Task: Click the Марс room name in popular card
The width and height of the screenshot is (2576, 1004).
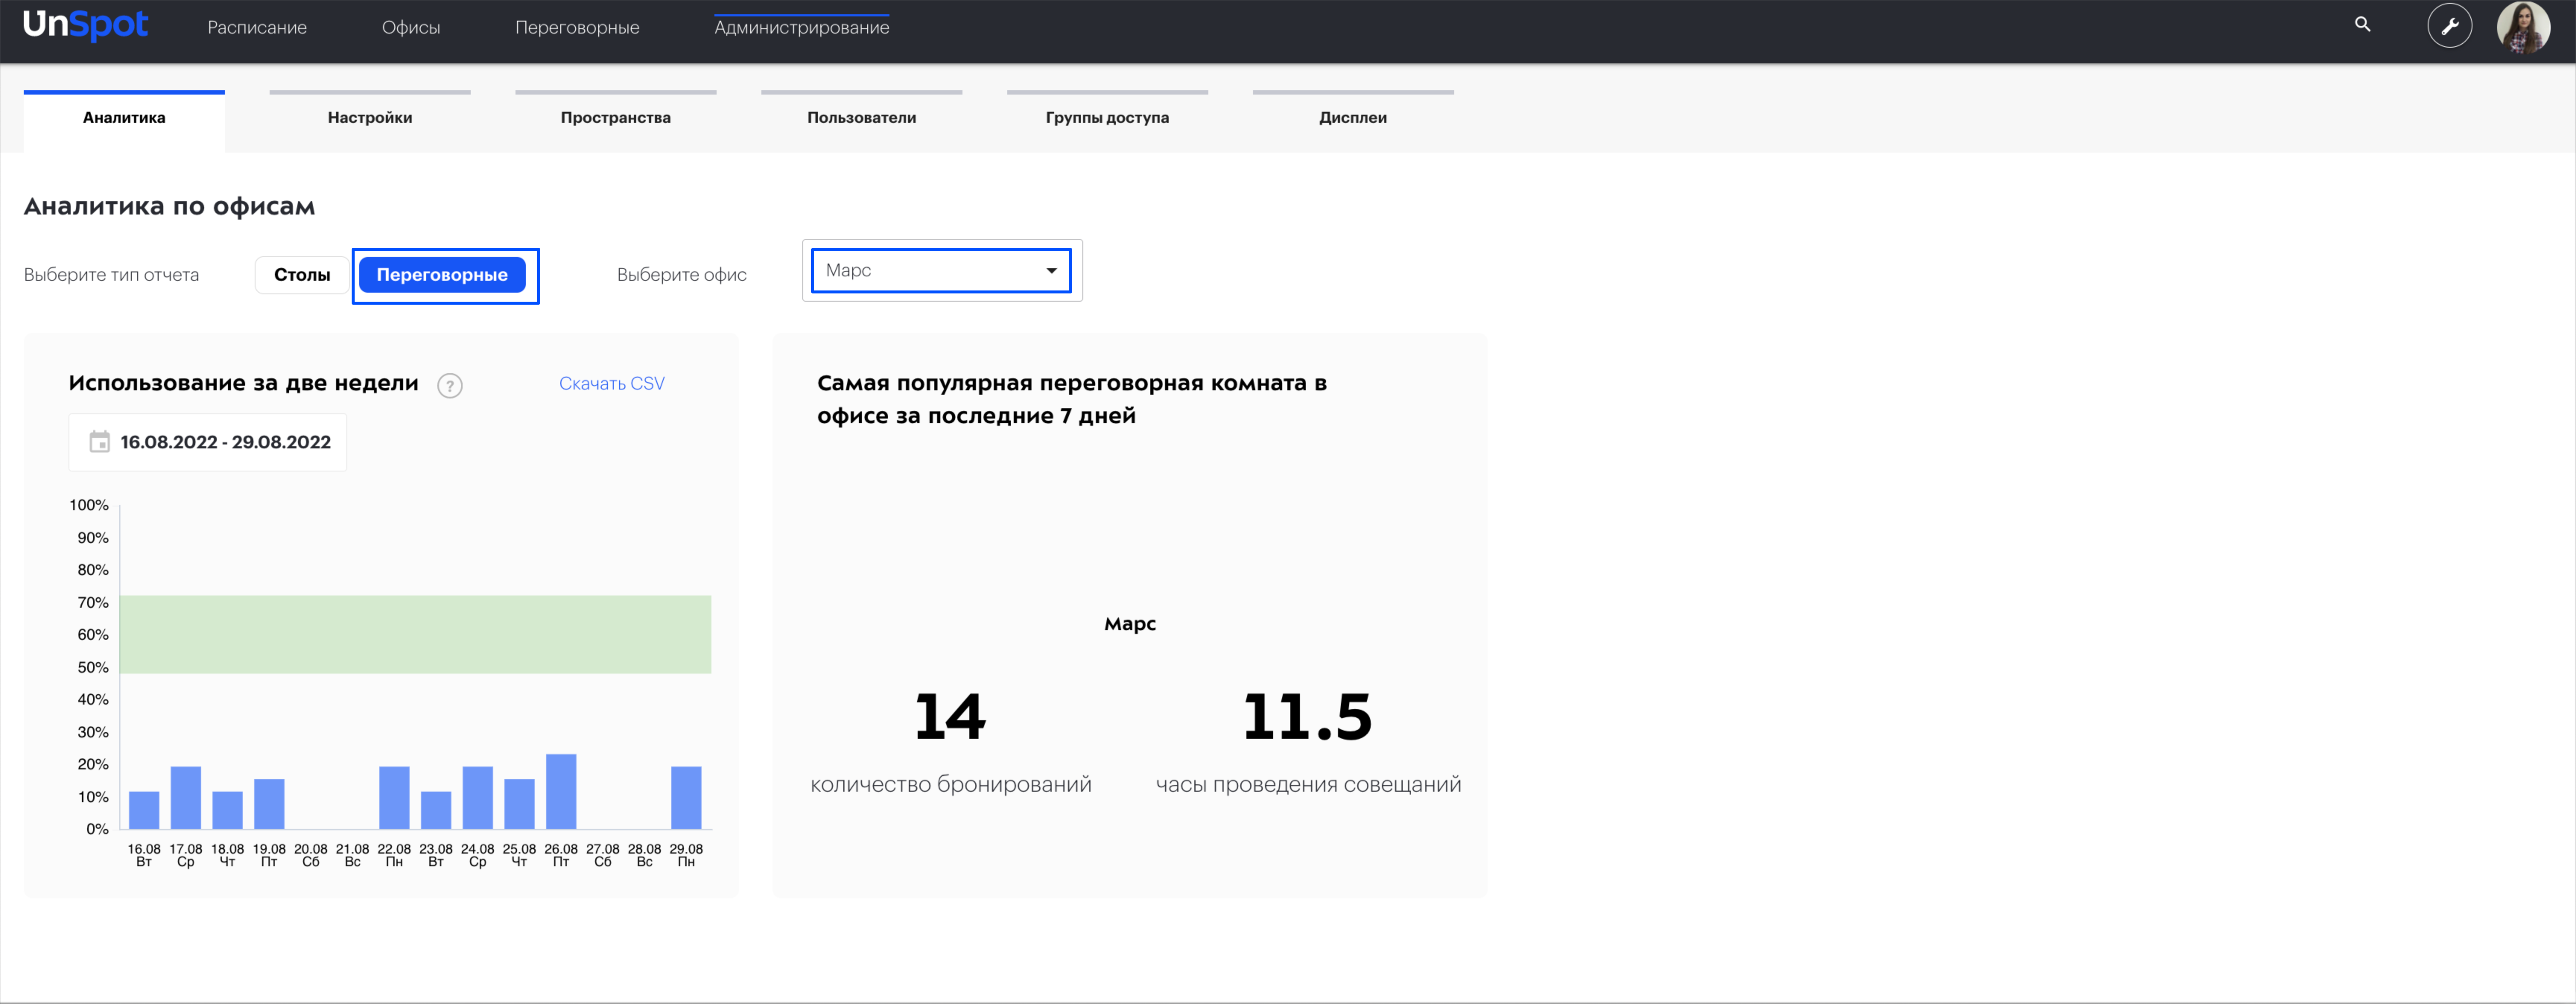Action: [1130, 624]
